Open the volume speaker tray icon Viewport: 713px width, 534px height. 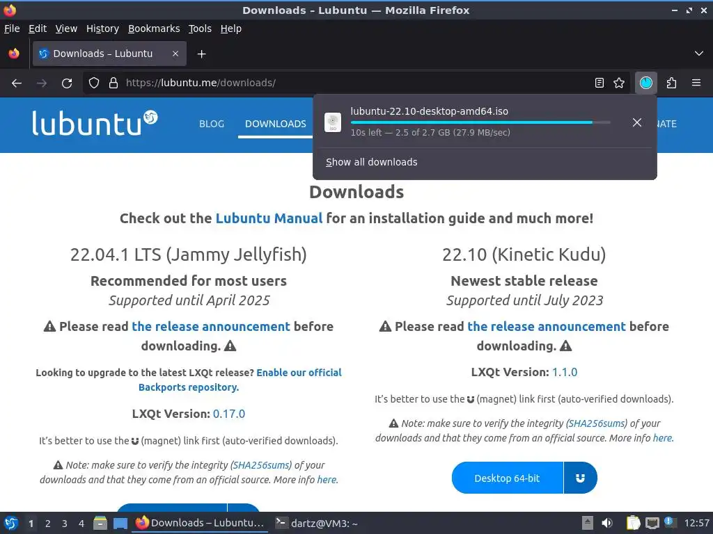[x=607, y=523]
